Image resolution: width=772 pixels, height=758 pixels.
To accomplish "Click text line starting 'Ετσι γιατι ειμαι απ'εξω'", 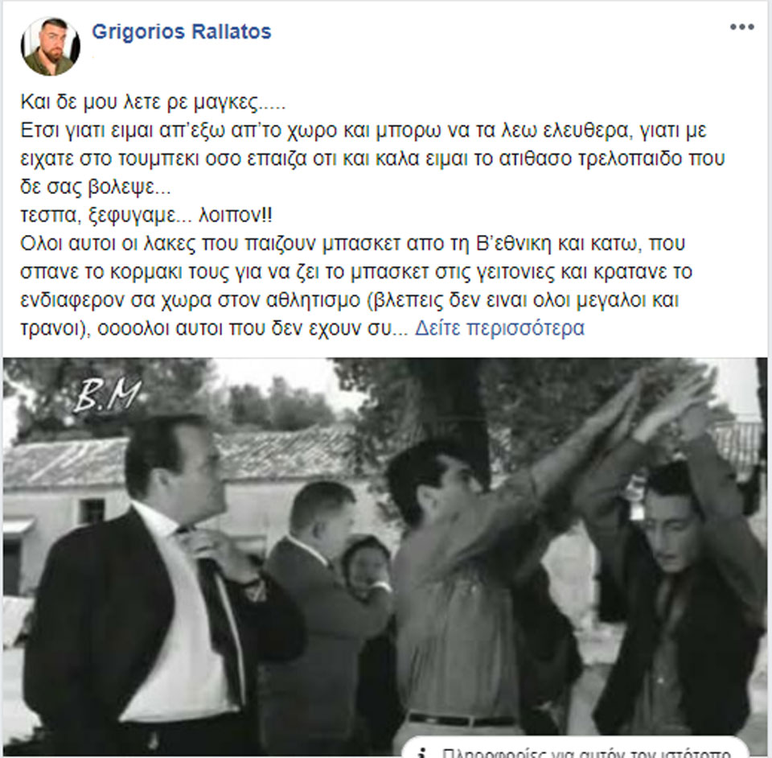I will click(363, 130).
